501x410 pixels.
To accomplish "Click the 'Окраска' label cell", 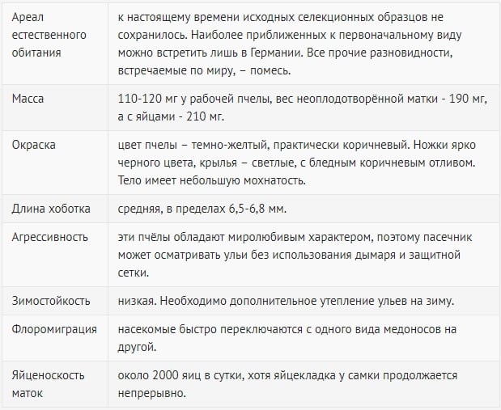I will [33, 145].
